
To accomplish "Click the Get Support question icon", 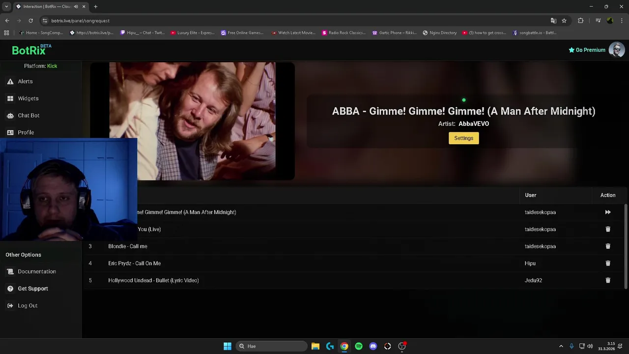I will (x=10, y=289).
